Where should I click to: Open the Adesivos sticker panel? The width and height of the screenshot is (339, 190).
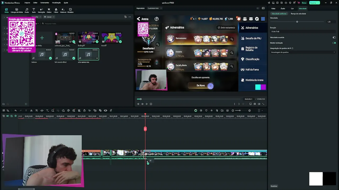(63, 10)
